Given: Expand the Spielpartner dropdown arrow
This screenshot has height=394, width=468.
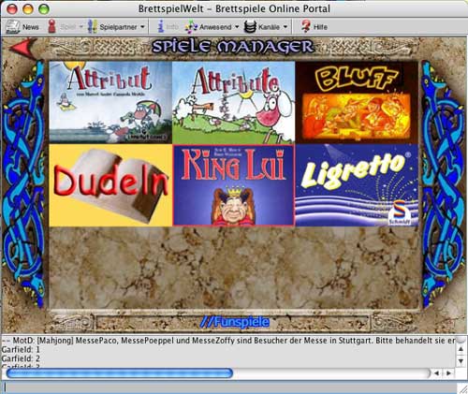Looking at the screenshot, I should click(x=142, y=27).
